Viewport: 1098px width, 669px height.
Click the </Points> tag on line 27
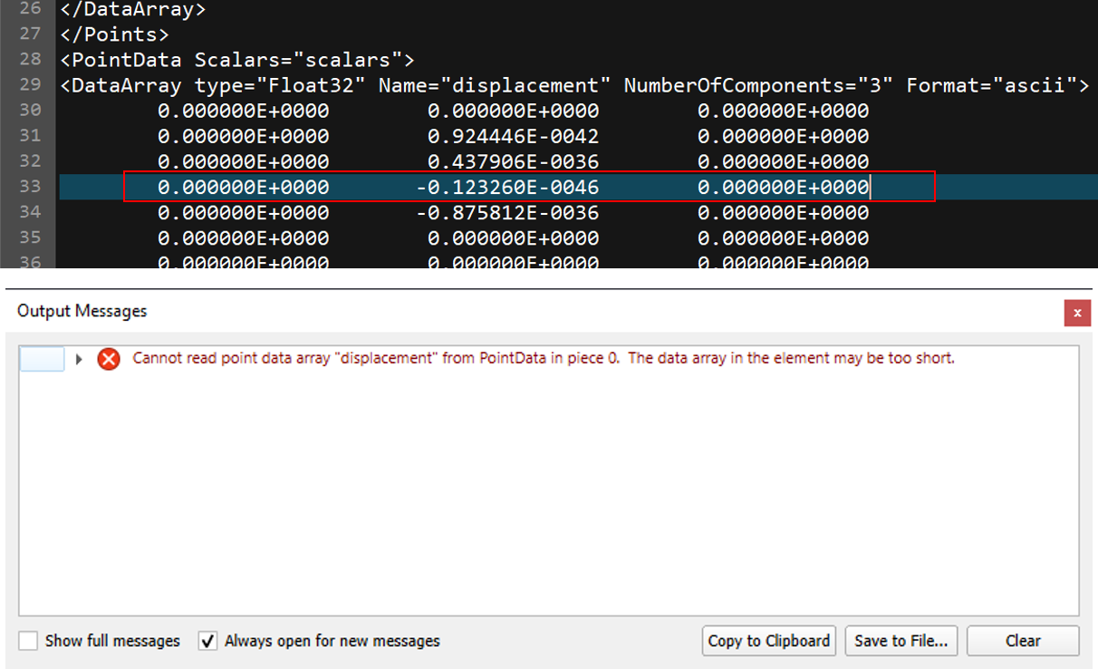pos(114,35)
